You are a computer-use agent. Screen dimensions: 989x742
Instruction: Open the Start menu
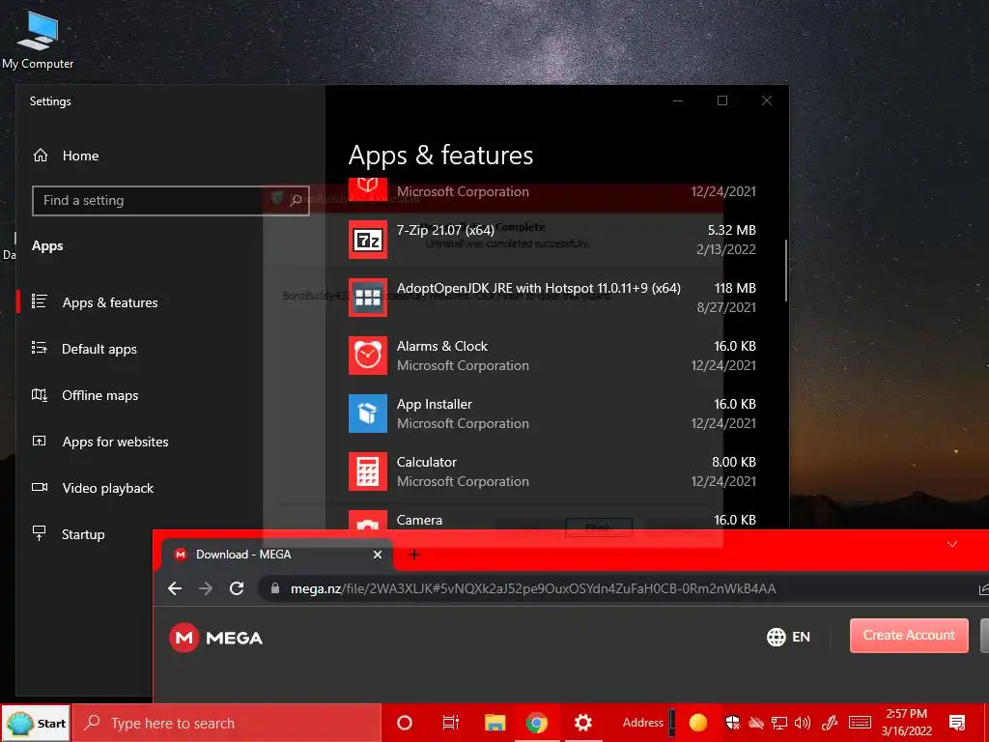(x=36, y=723)
